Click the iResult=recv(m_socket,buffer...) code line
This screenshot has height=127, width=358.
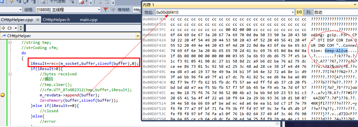[x=85, y=63]
